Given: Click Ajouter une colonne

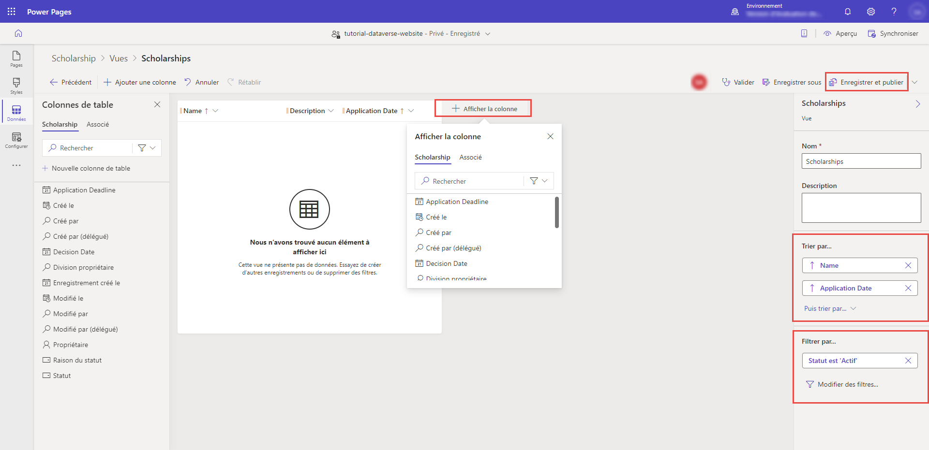Looking at the screenshot, I should 140,82.
